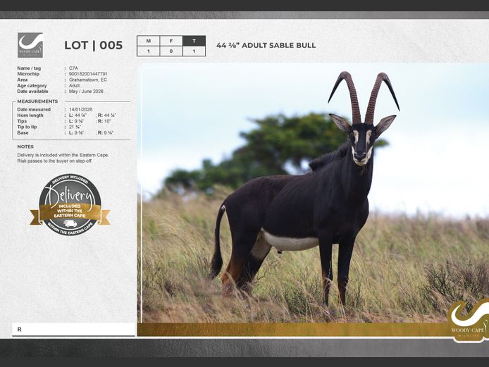Click the delivery van icon inside the badge
The height and width of the screenshot is (367, 489).
pyautogui.click(x=70, y=223)
